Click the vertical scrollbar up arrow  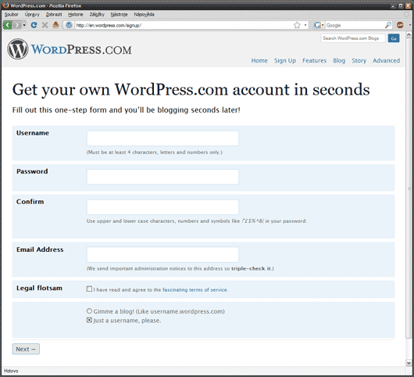tap(409, 35)
